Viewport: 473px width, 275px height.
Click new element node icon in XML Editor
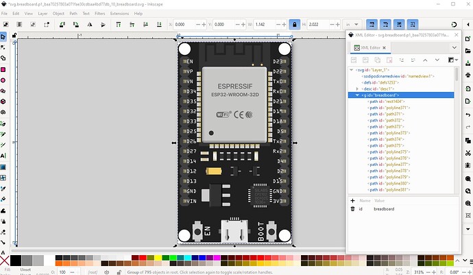pos(354,60)
